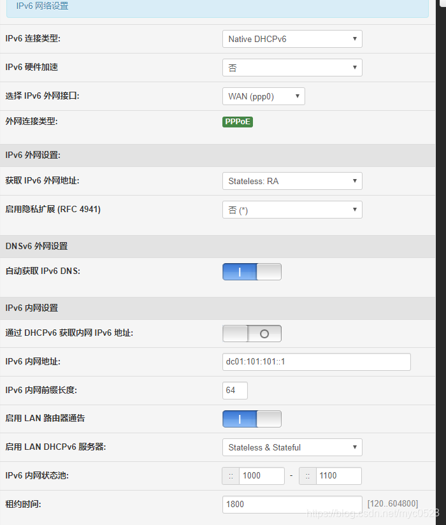Open the 启用 LAN DHCPv6 服务器 dropdown

292,447
